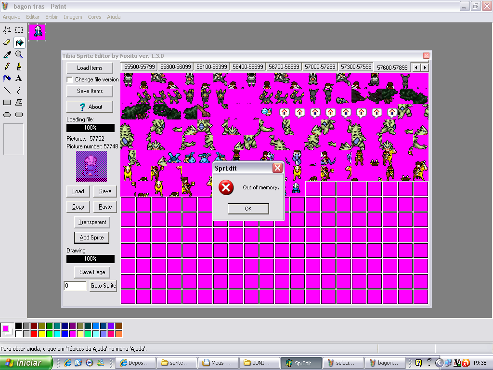
Task: Pick the red color in Paint palette
Action: click(x=34, y=333)
